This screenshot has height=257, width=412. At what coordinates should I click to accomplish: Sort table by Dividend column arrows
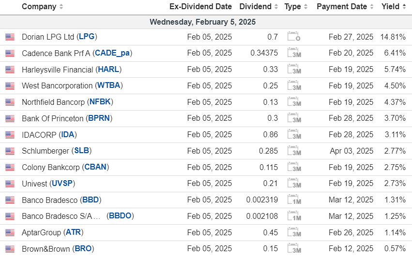click(x=276, y=7)
